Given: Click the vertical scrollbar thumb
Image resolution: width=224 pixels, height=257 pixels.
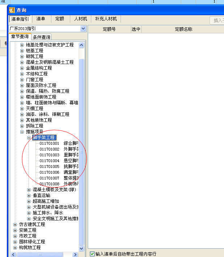Looking at the screenshot, I should (82, 152).
